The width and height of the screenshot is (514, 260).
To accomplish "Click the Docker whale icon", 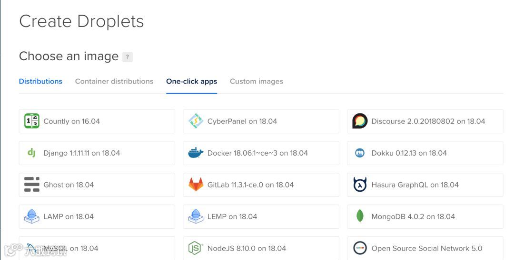I will point(196,153).
